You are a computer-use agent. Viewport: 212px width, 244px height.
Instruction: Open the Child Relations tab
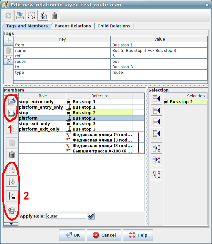point(114,26)
